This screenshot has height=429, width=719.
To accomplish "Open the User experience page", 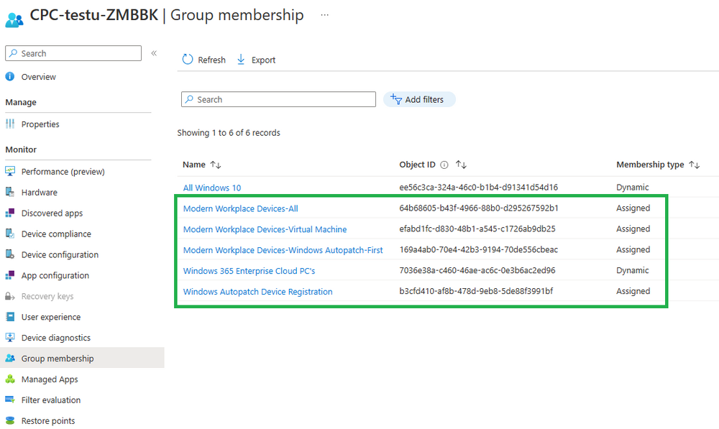I will 51,317.
